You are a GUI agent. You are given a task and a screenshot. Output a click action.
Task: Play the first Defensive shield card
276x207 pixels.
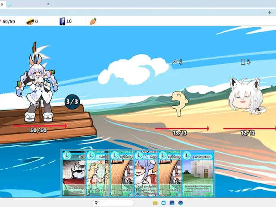point(122,173)
